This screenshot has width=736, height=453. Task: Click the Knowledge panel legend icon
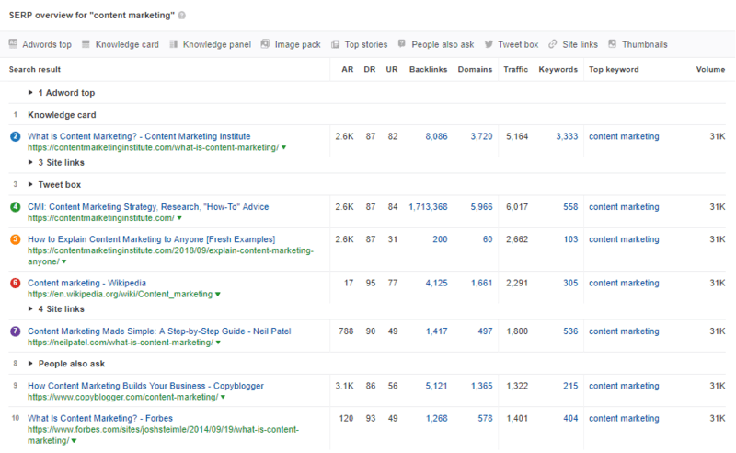point(174,43)
